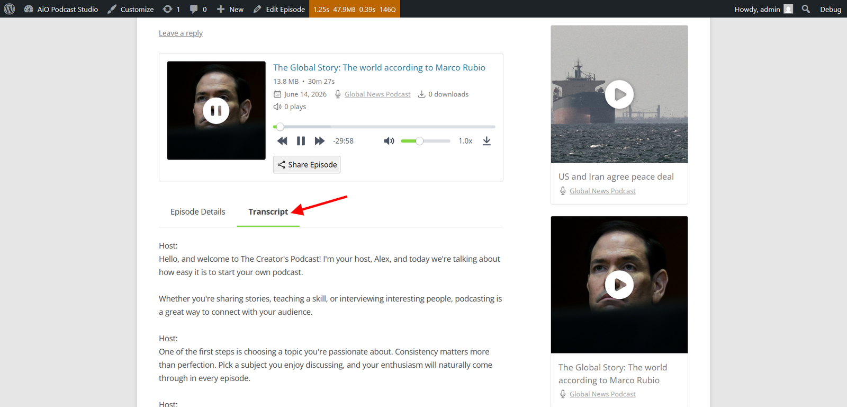This screenshot has height=407, width=847.
Task: Open the playback speed 1.0x selector
Action: coord(465,141)
